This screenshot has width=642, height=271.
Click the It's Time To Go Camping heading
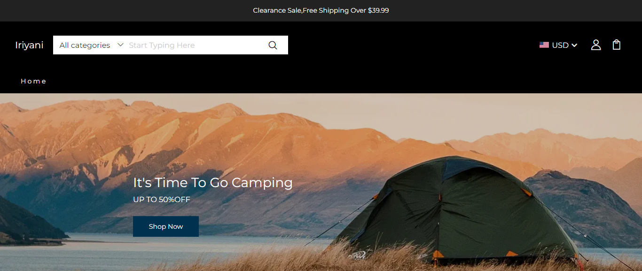click(x=213, y=182)
